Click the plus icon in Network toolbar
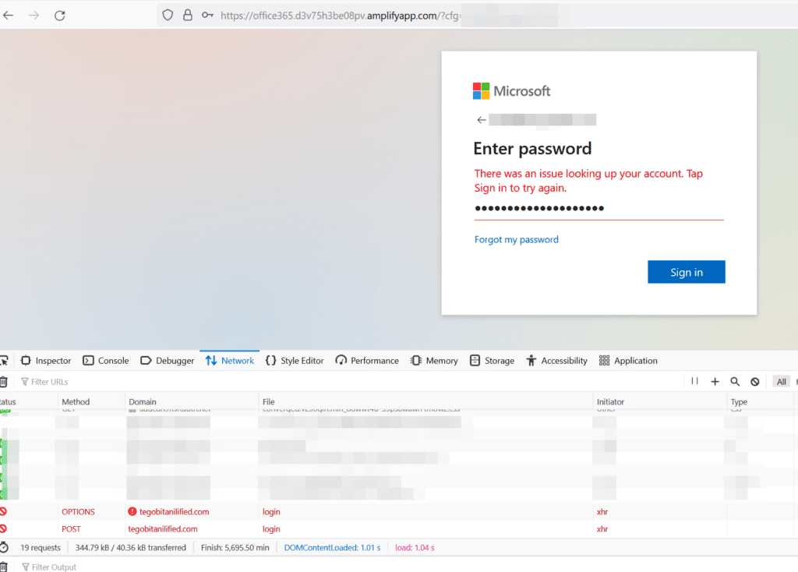This screenshot has height=572, width=798. pyautogui.click(x=715, y=381)
